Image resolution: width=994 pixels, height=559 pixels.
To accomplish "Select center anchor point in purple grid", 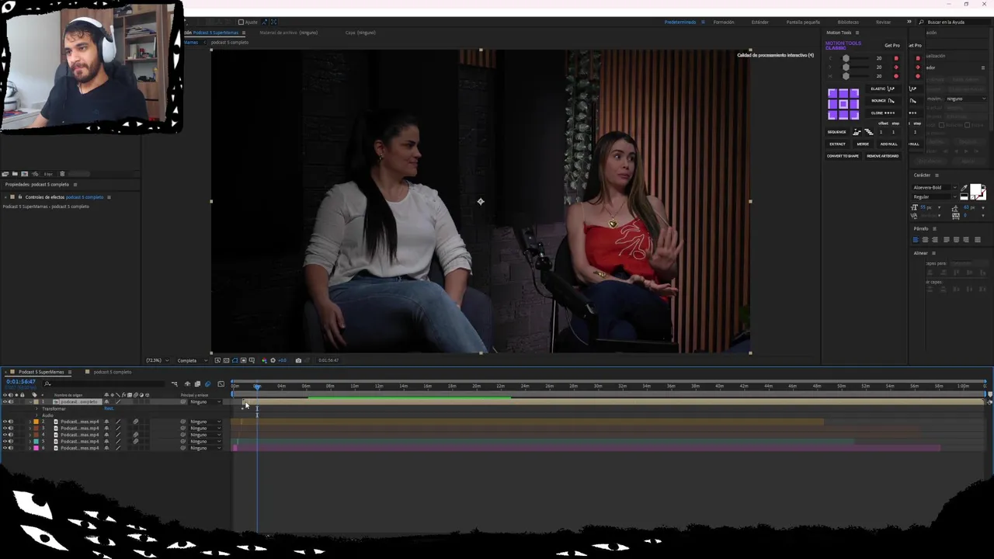I will (843, 104).
